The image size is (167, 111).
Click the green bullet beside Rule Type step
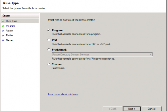click(3, 21)
